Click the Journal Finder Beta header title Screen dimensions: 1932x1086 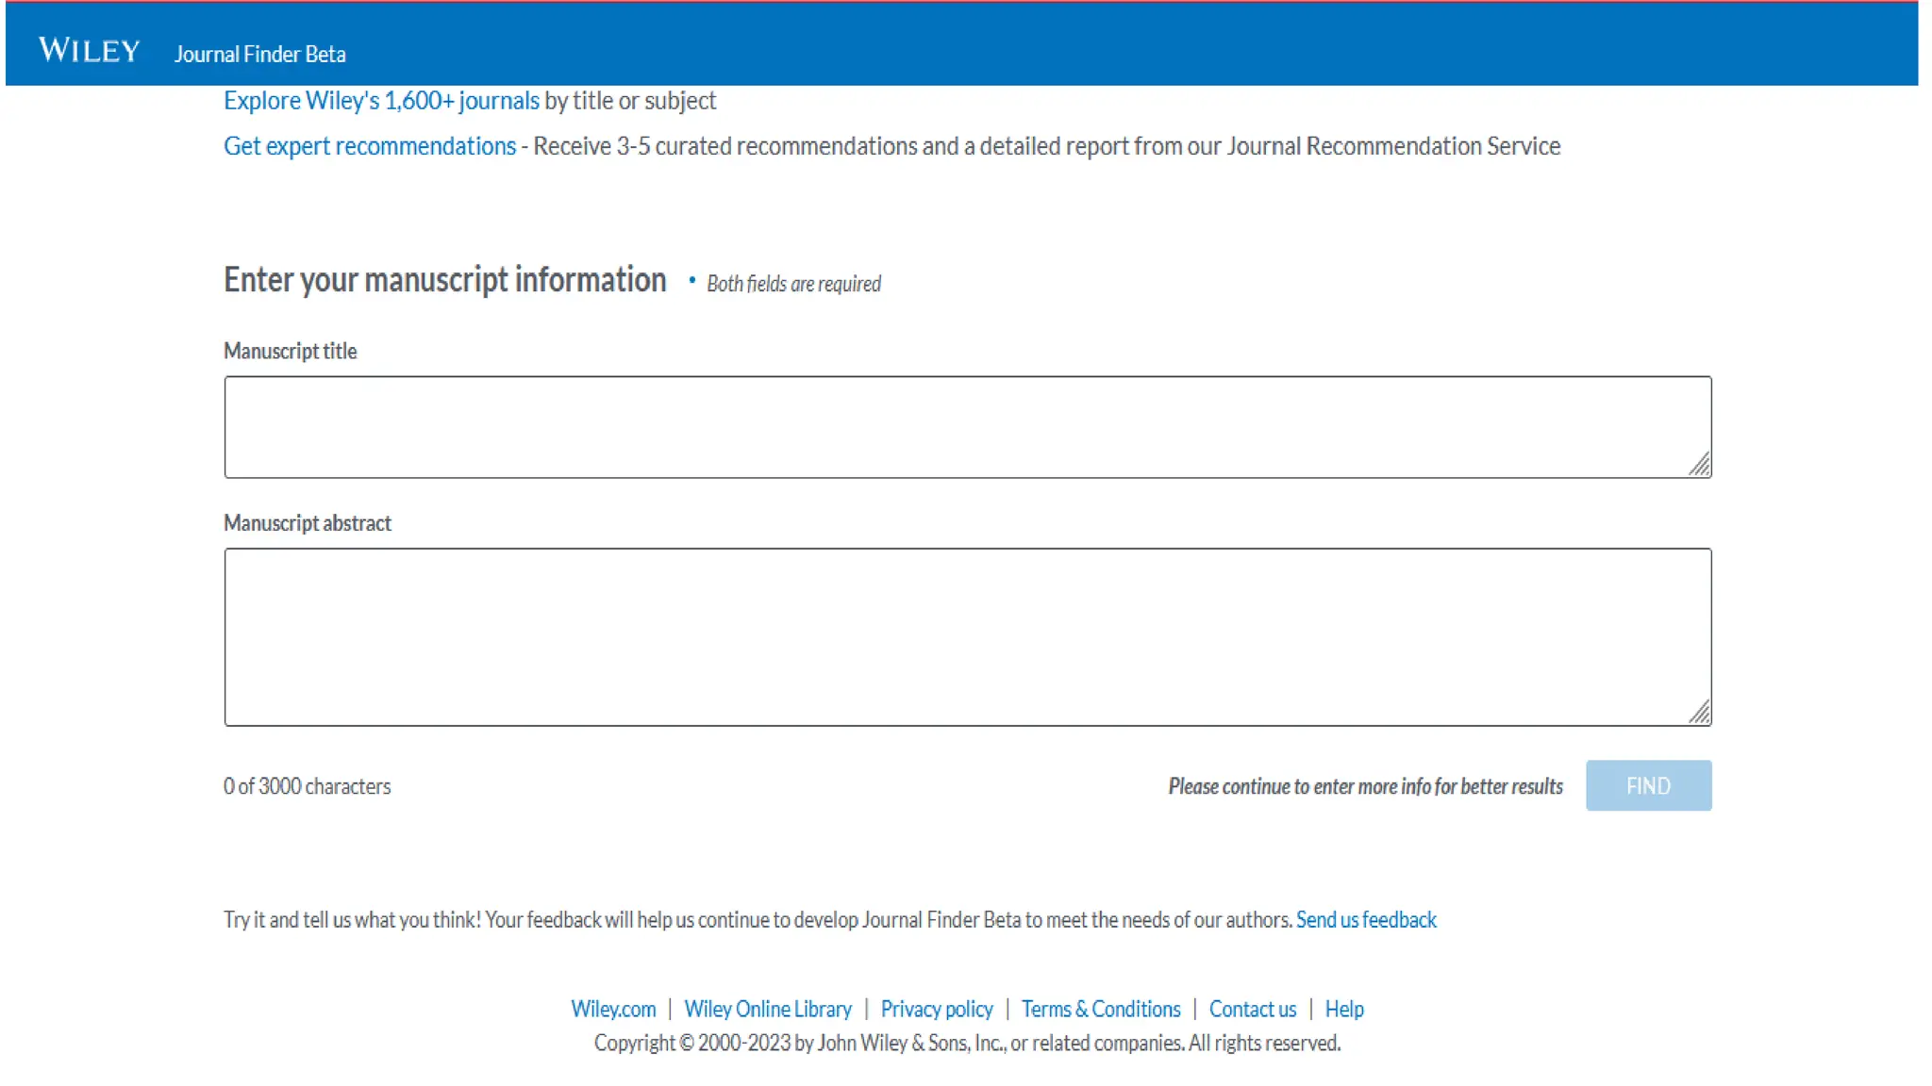[x=259, y=55]
